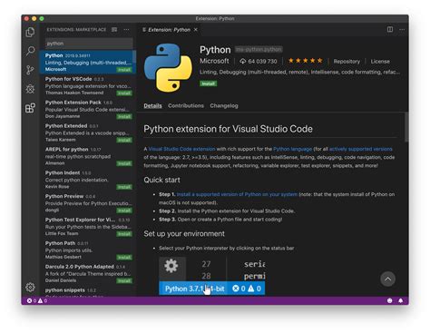
Task: Select Python Extended list entry
Action: [x=87, y=132]
